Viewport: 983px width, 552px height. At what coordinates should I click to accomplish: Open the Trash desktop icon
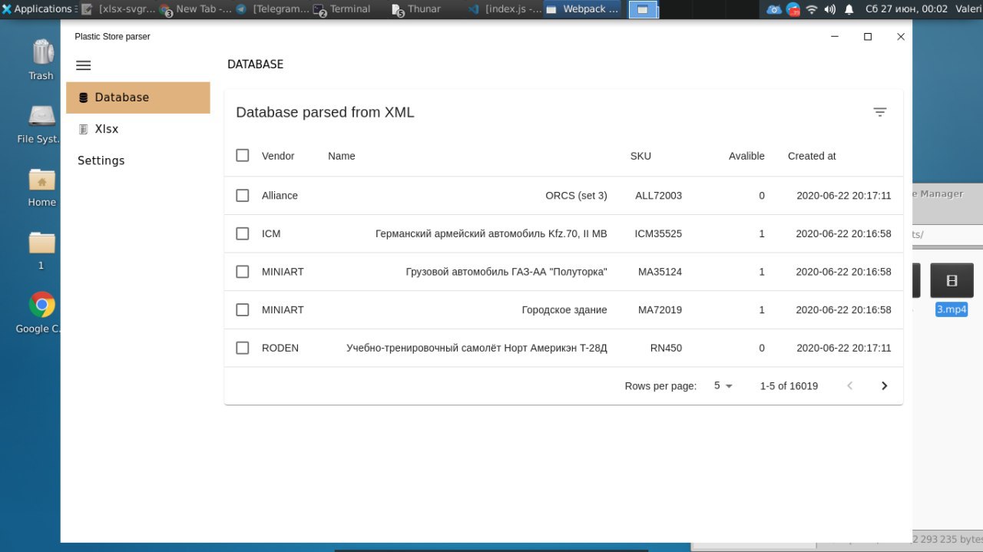(x=41, y=60)
